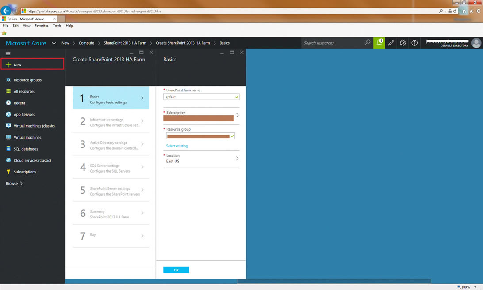This screenshot has width=483, height=290.
Task: Open the Tools menu
Action: click(57, 26)
